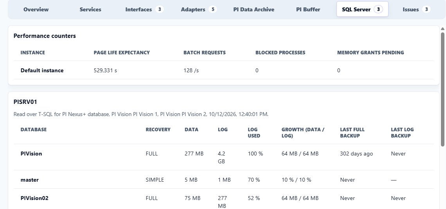The width and height of the screenshot is (446, 209).
Task: Click the 70 % log used value
Action: [254, 180]
